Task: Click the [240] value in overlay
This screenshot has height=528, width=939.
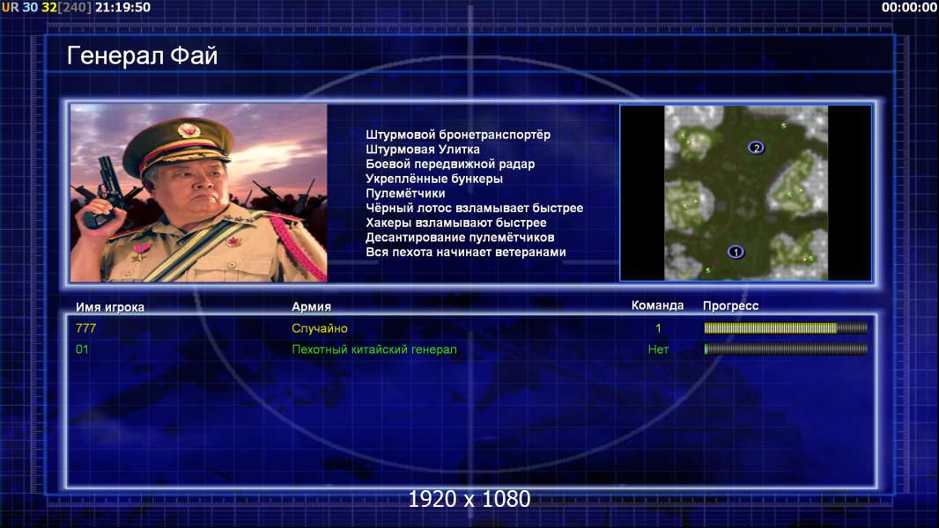Action: tap(74, 7)
